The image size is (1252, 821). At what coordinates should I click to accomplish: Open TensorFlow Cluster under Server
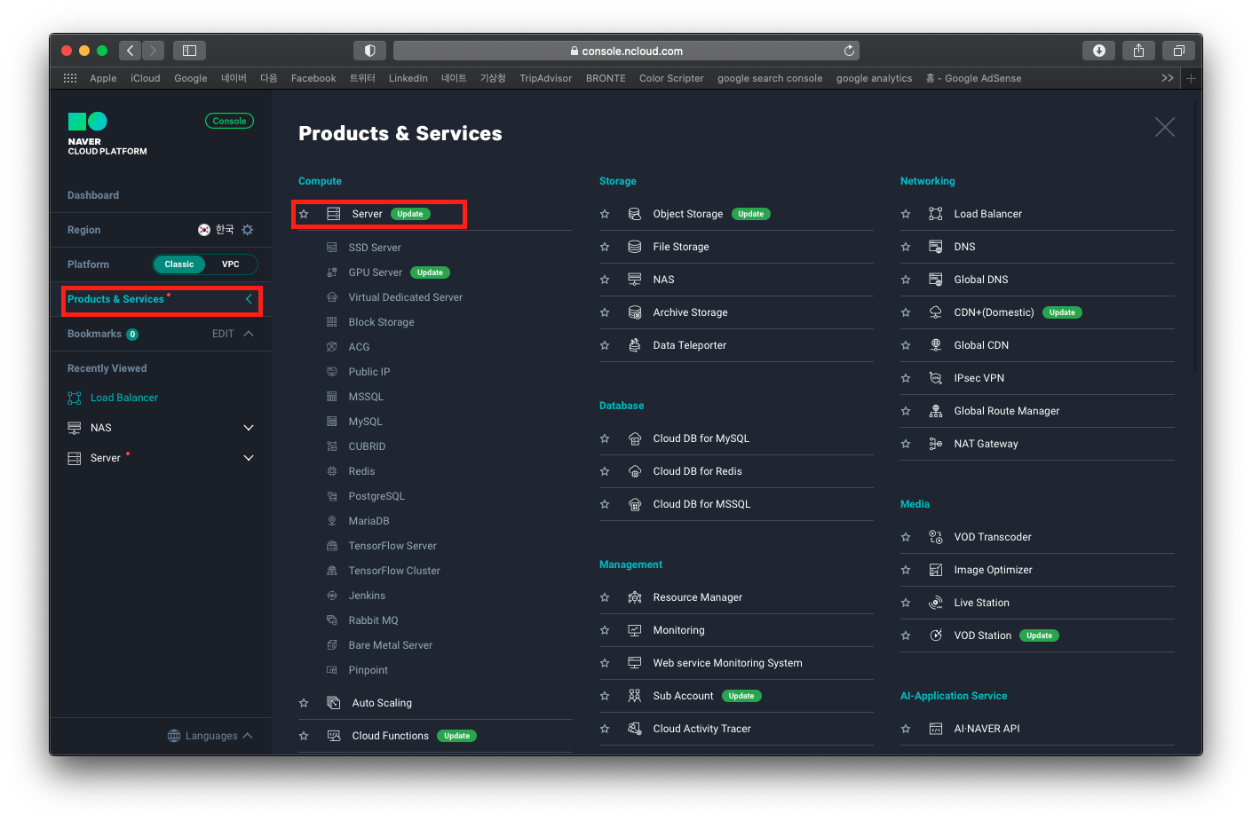tap(394, 571)
